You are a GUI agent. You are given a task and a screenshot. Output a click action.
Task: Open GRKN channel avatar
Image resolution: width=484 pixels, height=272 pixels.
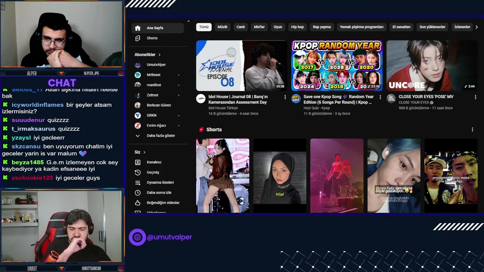point(138,115)
